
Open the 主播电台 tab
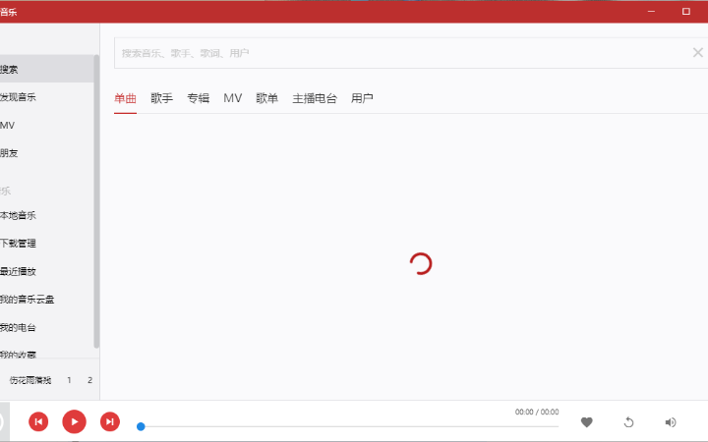[x=315, y=98]
